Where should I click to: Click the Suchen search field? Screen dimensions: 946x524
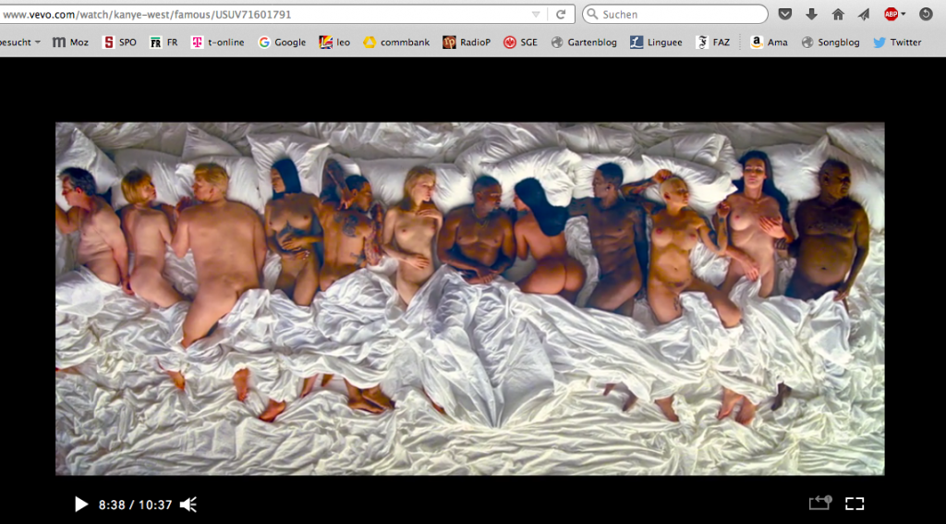tap(674, 14)
